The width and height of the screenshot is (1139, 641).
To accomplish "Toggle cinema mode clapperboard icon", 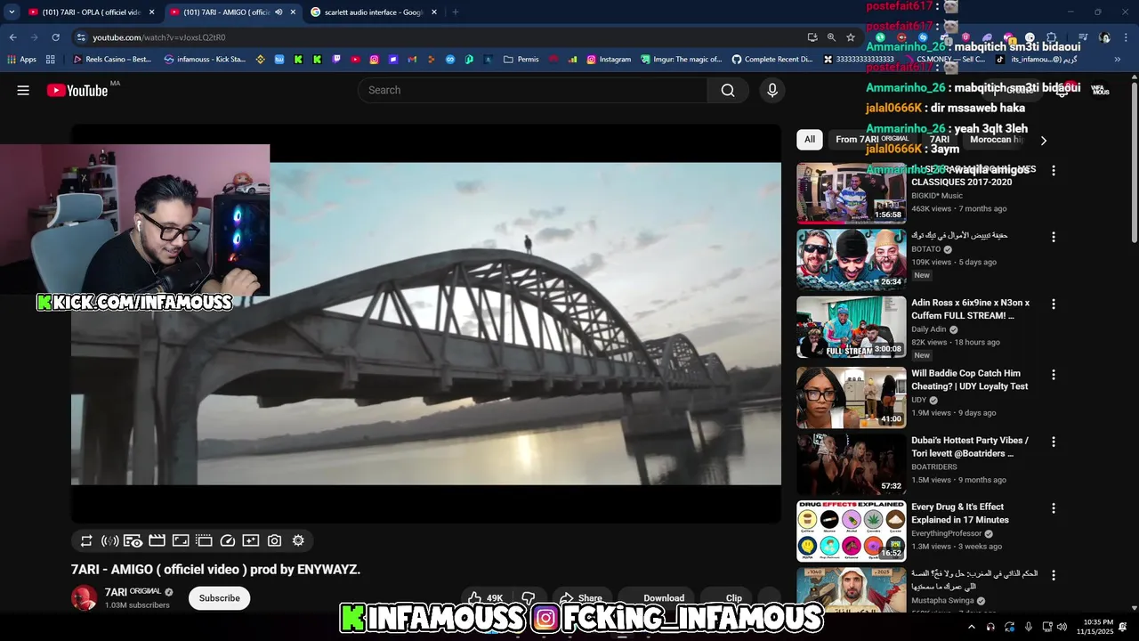I will (157, 540).
